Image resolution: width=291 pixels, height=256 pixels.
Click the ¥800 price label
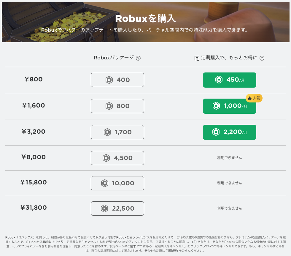coord(34,79)
